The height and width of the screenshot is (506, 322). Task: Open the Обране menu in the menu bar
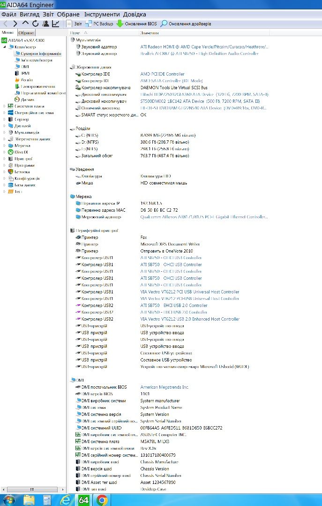tap(68, 14)
